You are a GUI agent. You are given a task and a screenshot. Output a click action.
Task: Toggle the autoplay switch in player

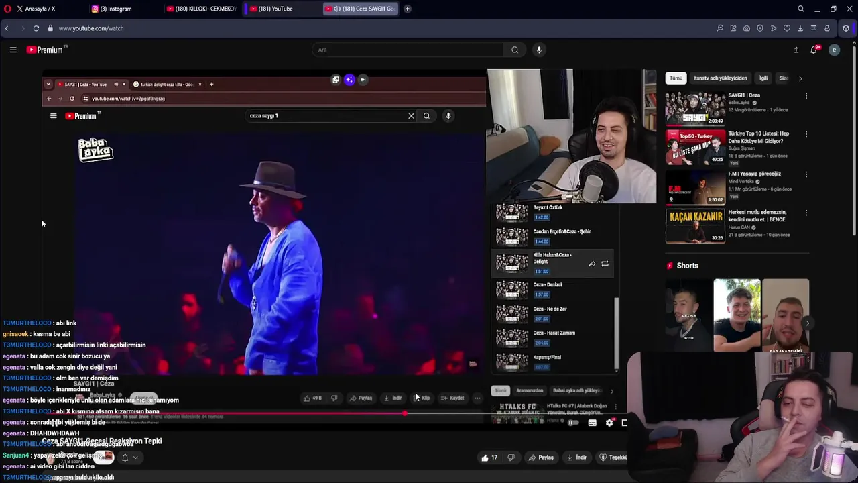573,423
